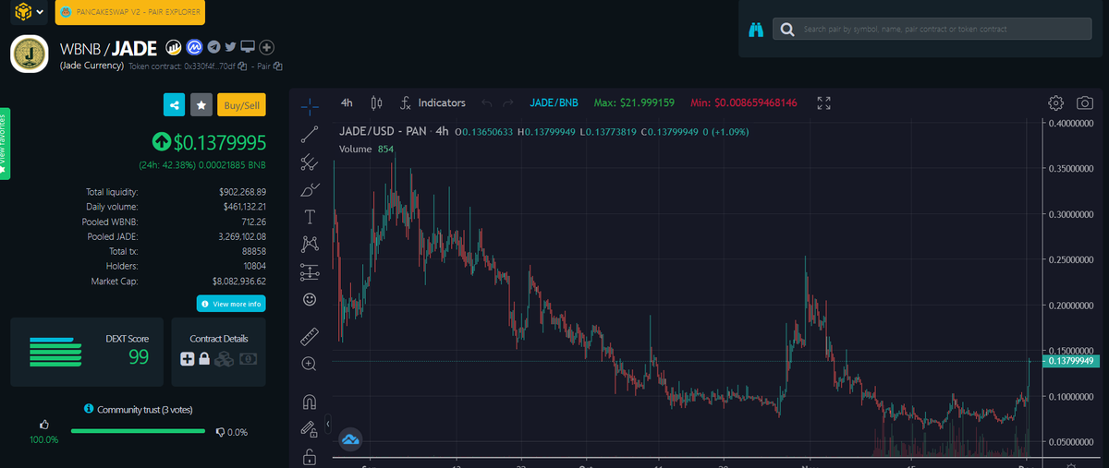Collapse the drawing toolbar with arrow

(329, 424)
